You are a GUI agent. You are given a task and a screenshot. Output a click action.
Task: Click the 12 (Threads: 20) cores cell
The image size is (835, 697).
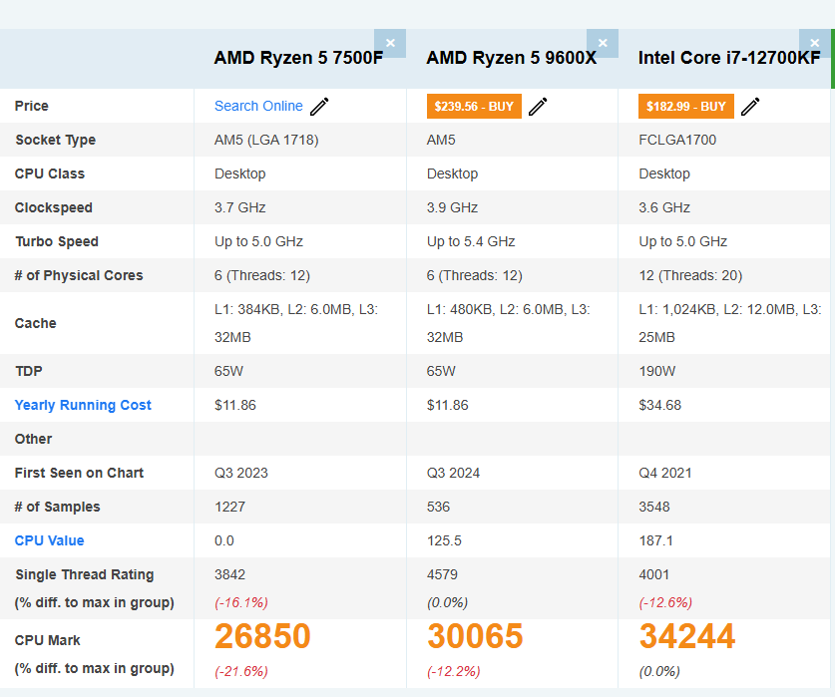[x=690, y=275]
